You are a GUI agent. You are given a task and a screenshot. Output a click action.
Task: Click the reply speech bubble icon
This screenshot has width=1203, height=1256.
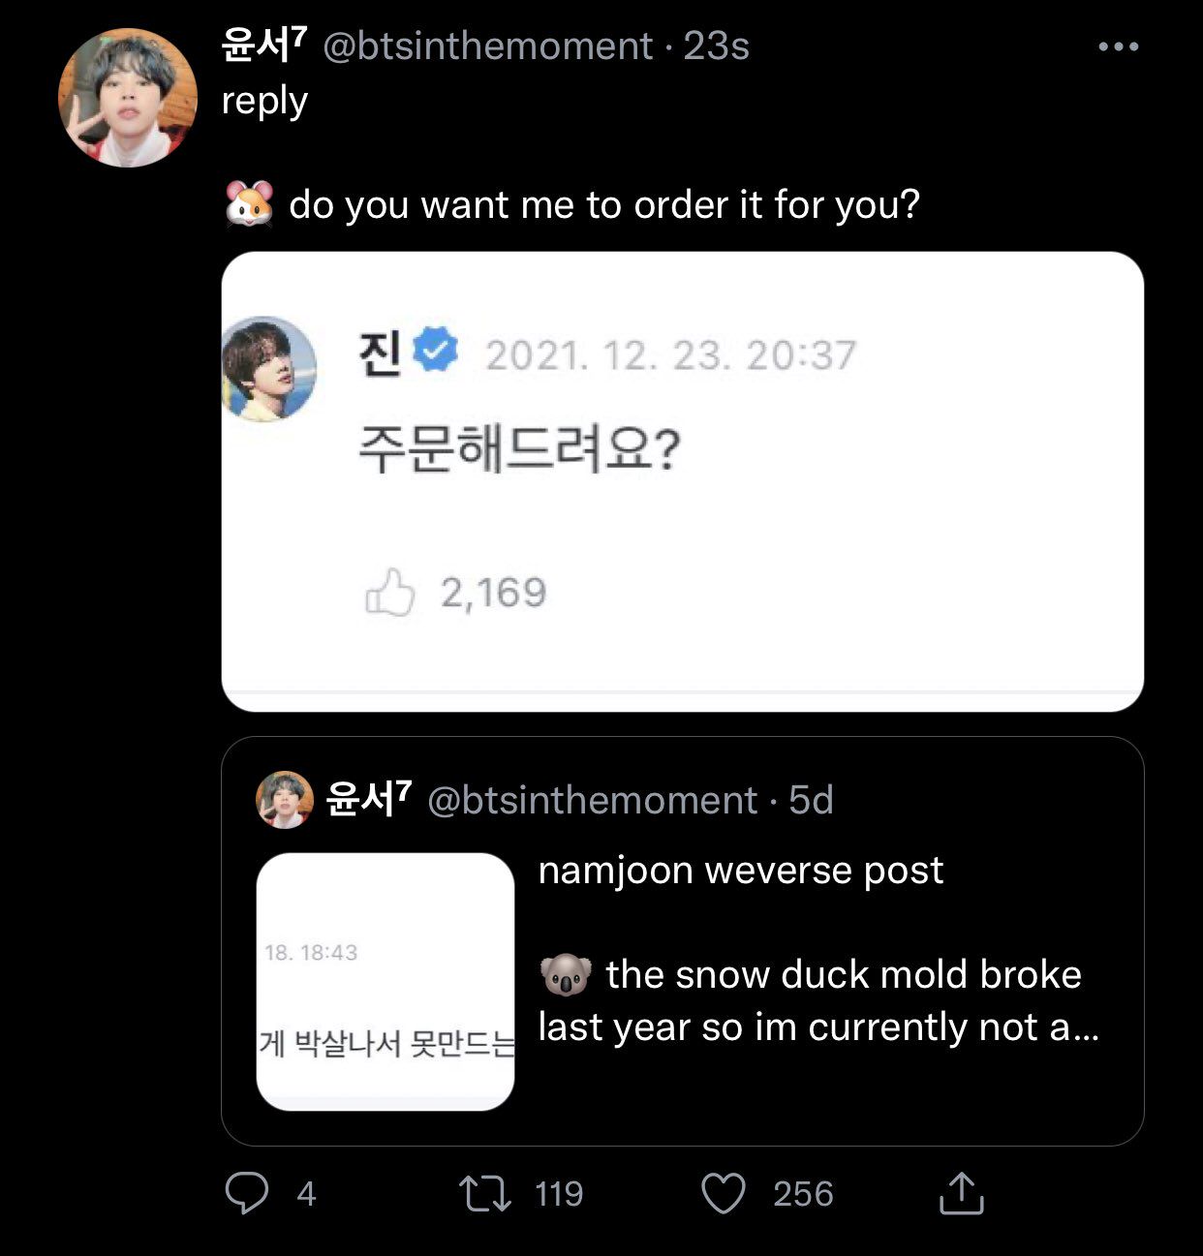(x=247, y=1193)
